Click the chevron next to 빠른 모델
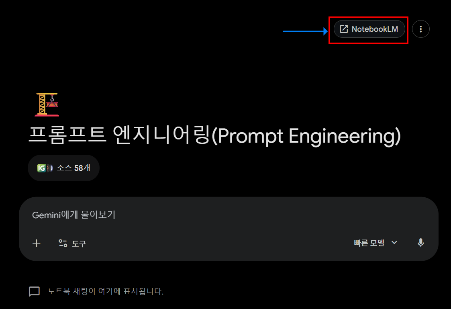451x309 pixels. click(394, 243)
